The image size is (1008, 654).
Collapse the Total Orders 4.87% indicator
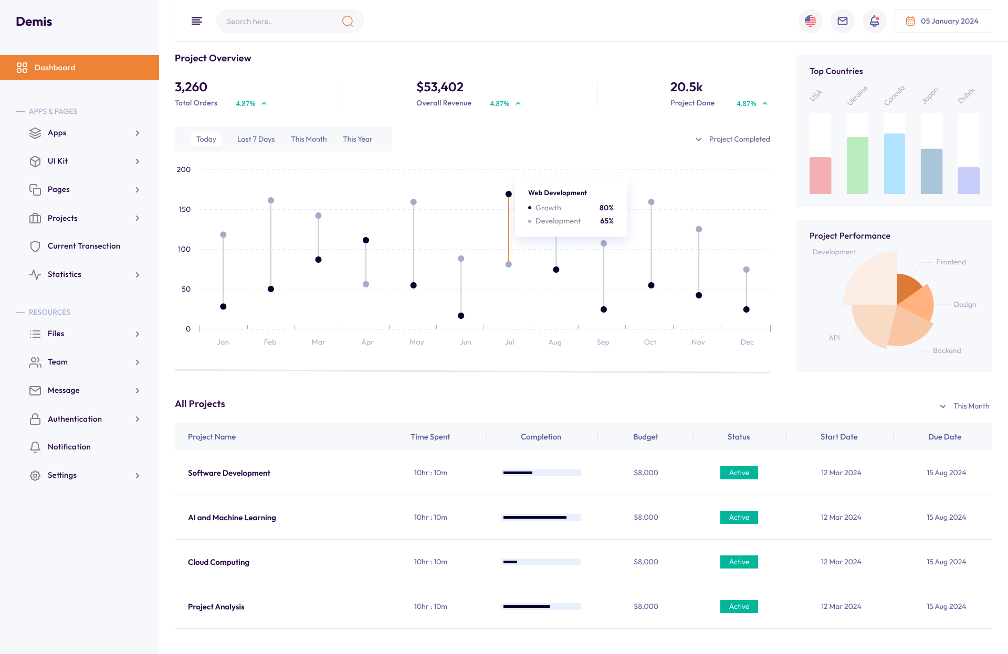(265, 103)
